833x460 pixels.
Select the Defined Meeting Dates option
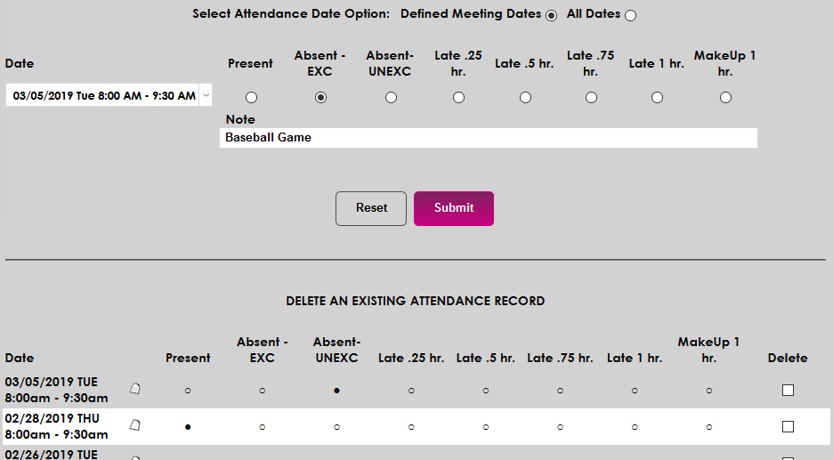point(552,15)
